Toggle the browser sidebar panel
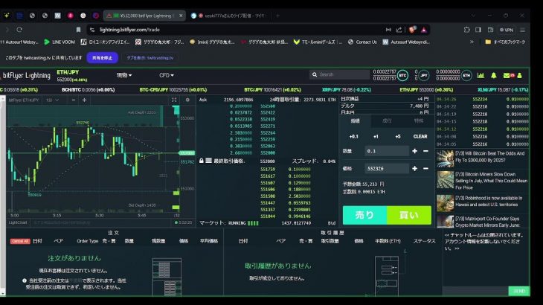The height and width of the screenshot is (305, 543). point(478,30)
